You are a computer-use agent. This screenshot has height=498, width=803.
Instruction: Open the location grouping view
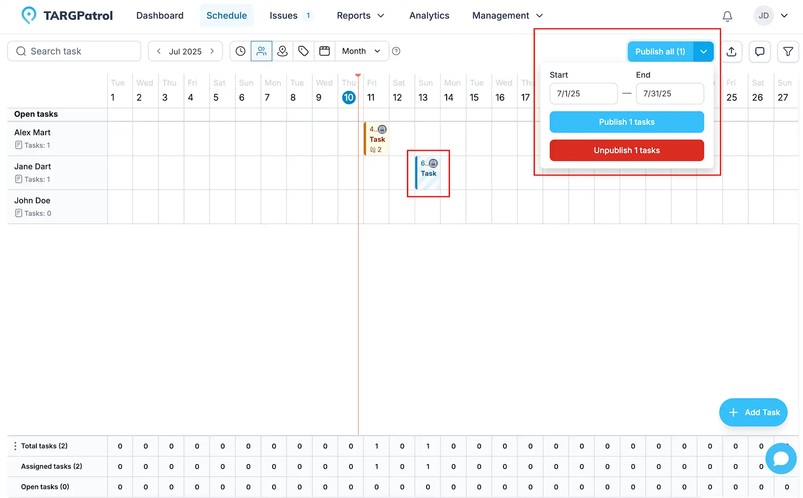282,51
